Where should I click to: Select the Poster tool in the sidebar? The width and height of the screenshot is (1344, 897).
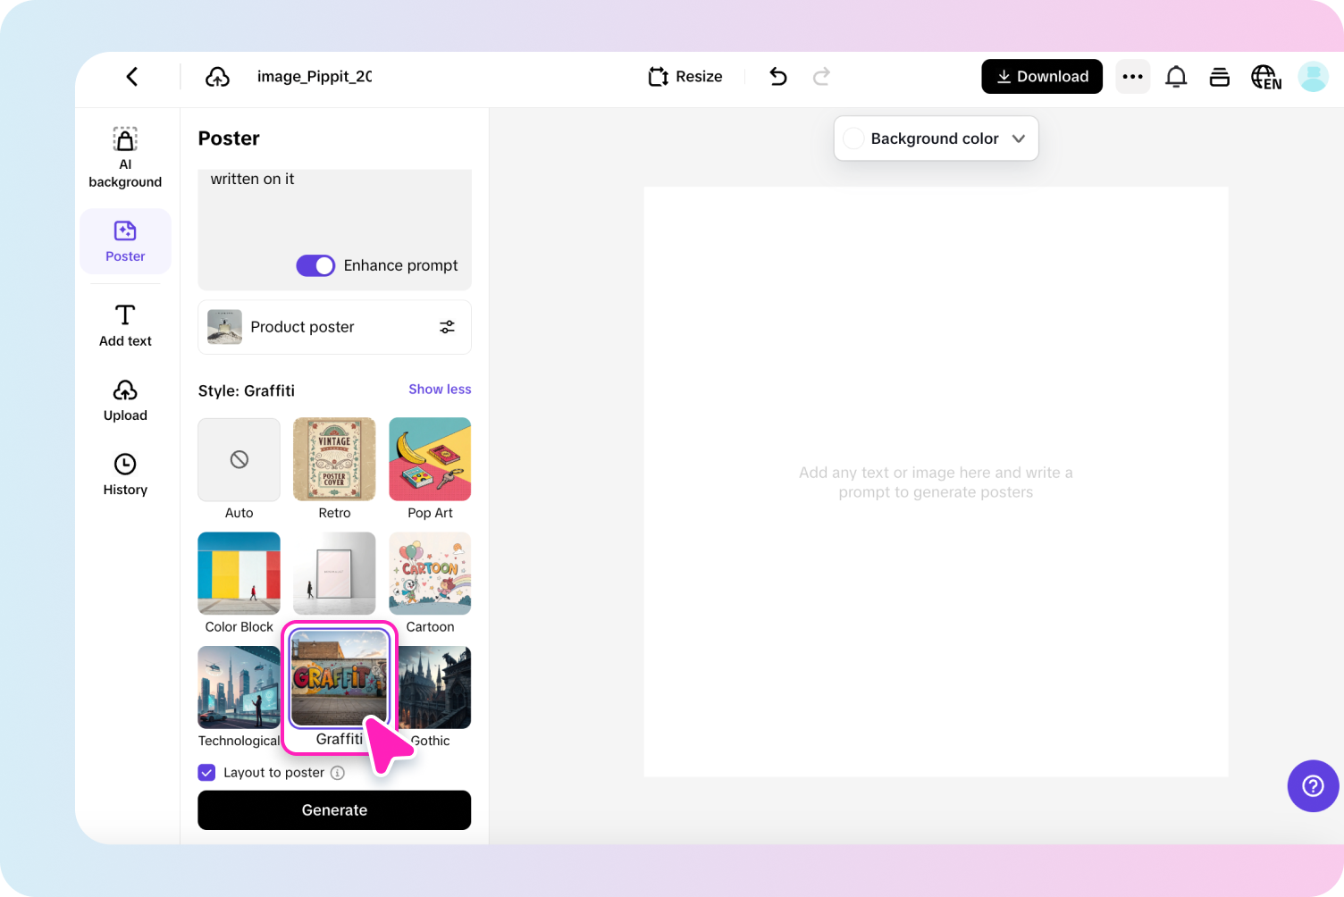click(125, 241)
